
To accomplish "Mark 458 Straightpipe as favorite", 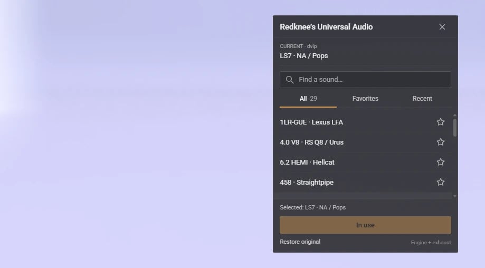I will [x=441, y=182].
